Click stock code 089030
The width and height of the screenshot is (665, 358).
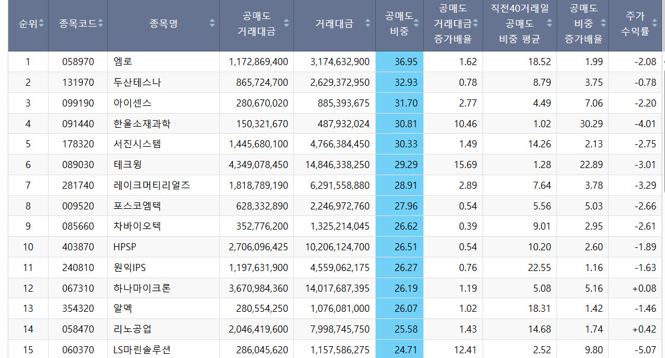click(78, 165)
